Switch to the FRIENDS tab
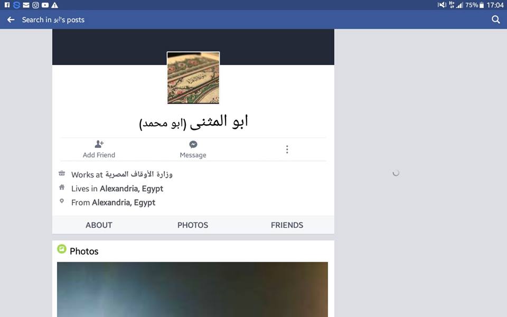507x317 pixels. point(287,225)
